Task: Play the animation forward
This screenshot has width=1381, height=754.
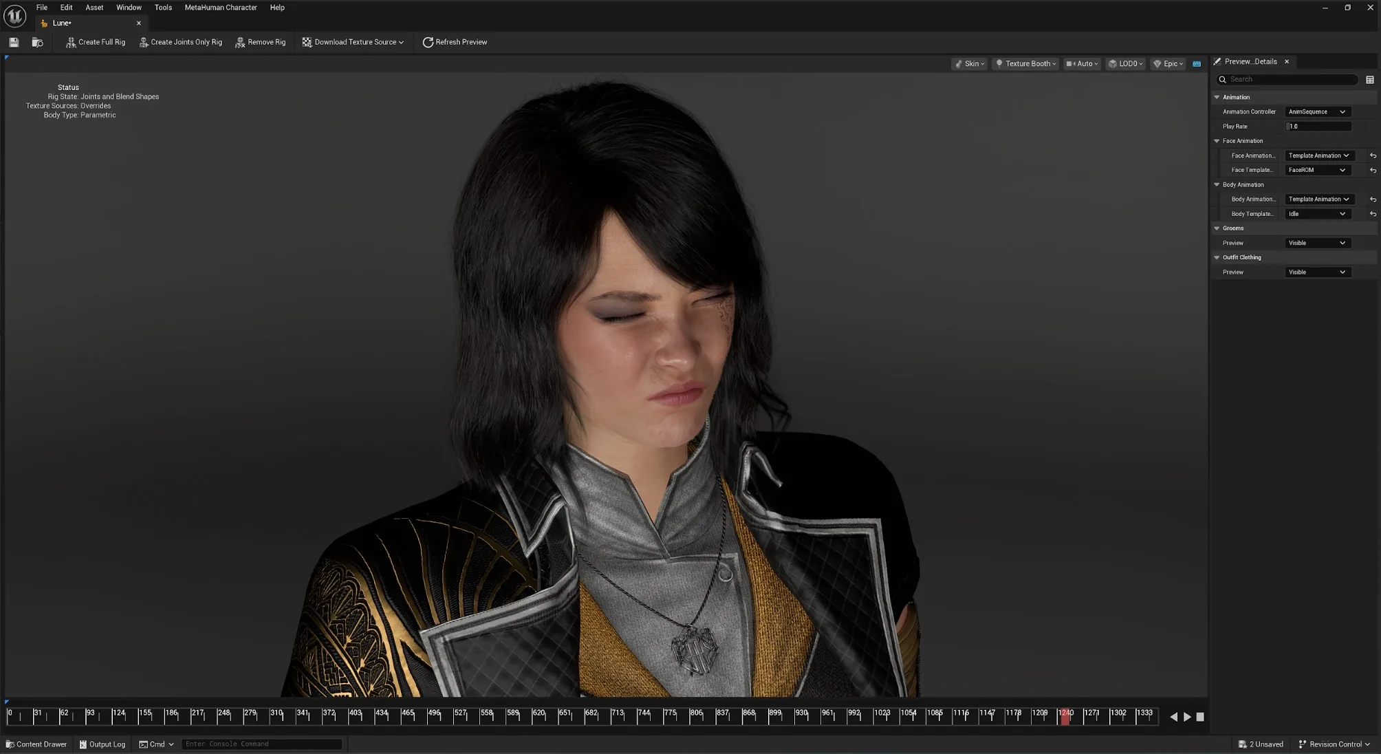Action: 1187,717
